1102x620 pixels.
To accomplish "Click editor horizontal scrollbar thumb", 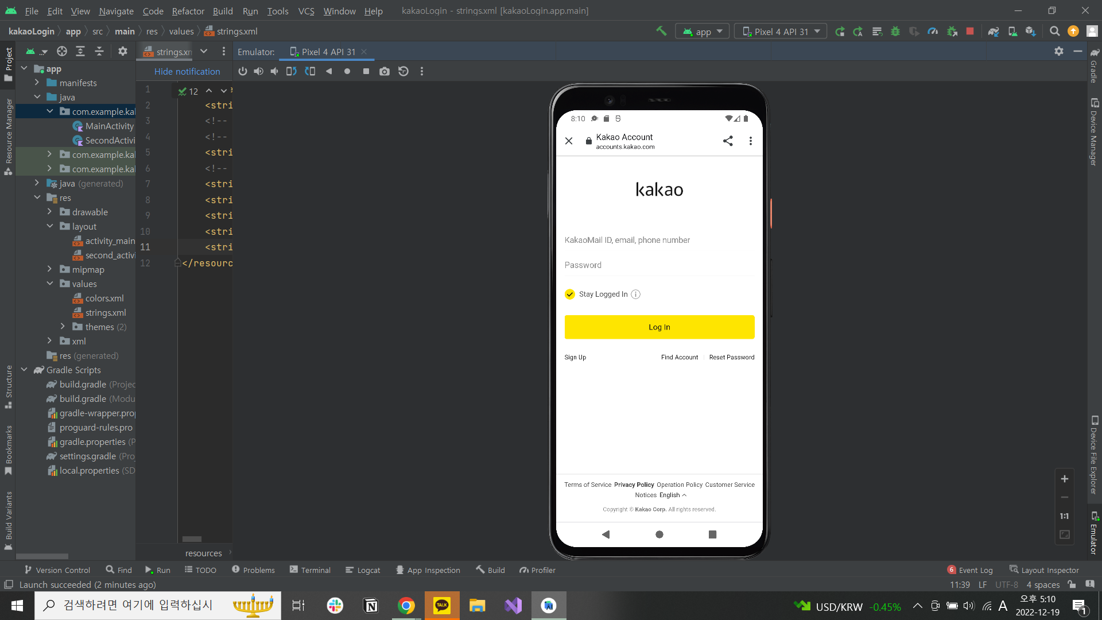I will [192, 539].
